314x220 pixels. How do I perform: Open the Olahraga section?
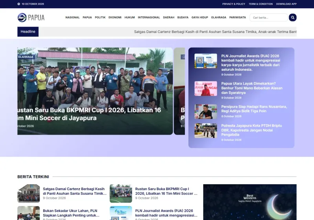(219, 17)
